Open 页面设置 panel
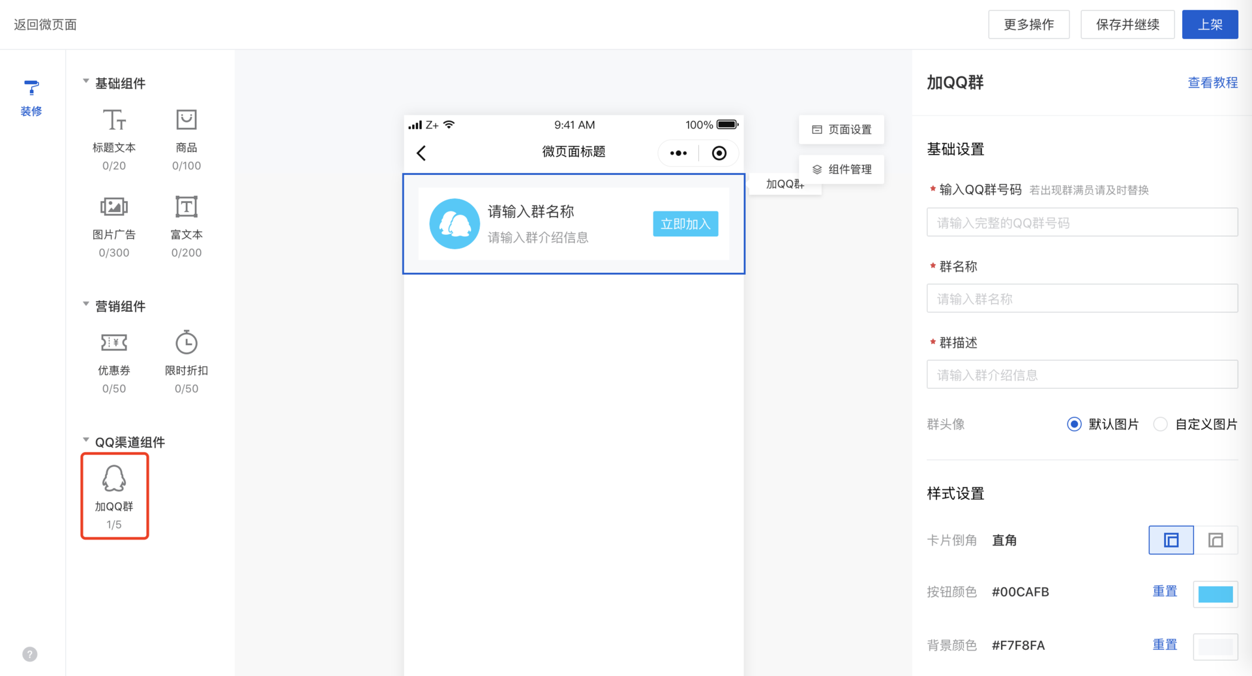This screenshot has height=676, width=1252. point(841,129)
